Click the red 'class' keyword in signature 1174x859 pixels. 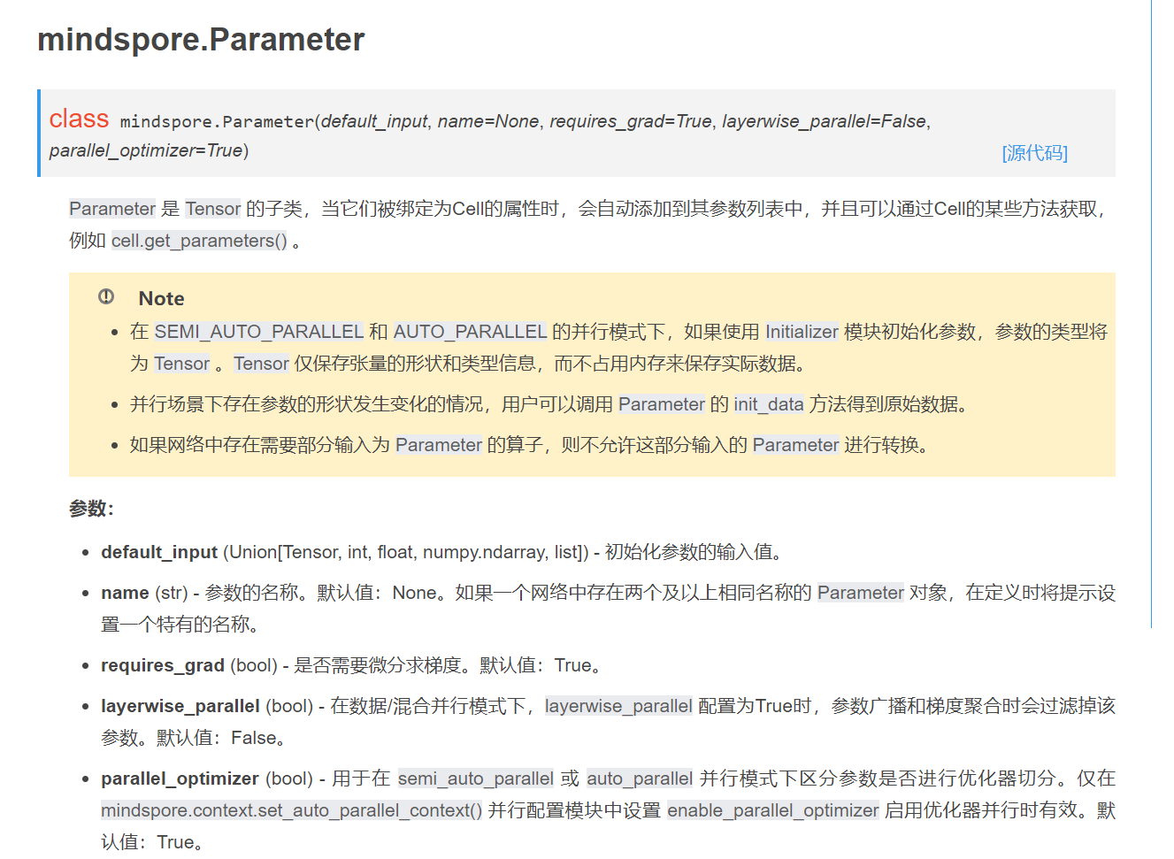[x=79, y=119]
